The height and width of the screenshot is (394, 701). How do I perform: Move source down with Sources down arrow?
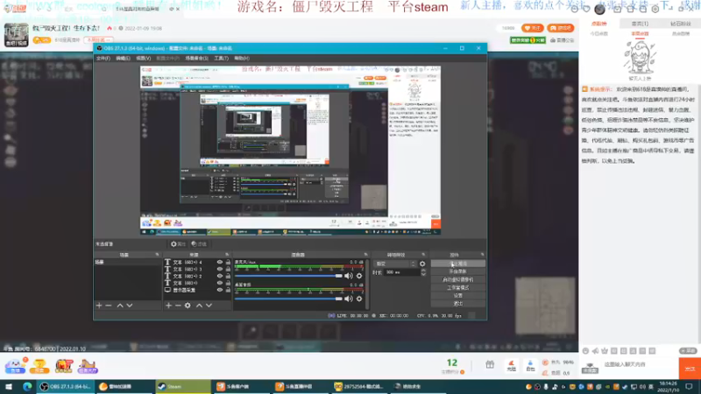(209, 306)
